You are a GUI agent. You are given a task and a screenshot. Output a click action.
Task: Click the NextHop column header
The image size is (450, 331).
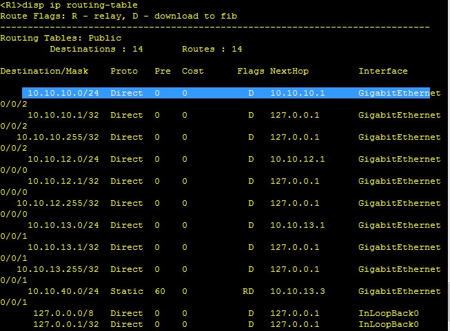289,71
